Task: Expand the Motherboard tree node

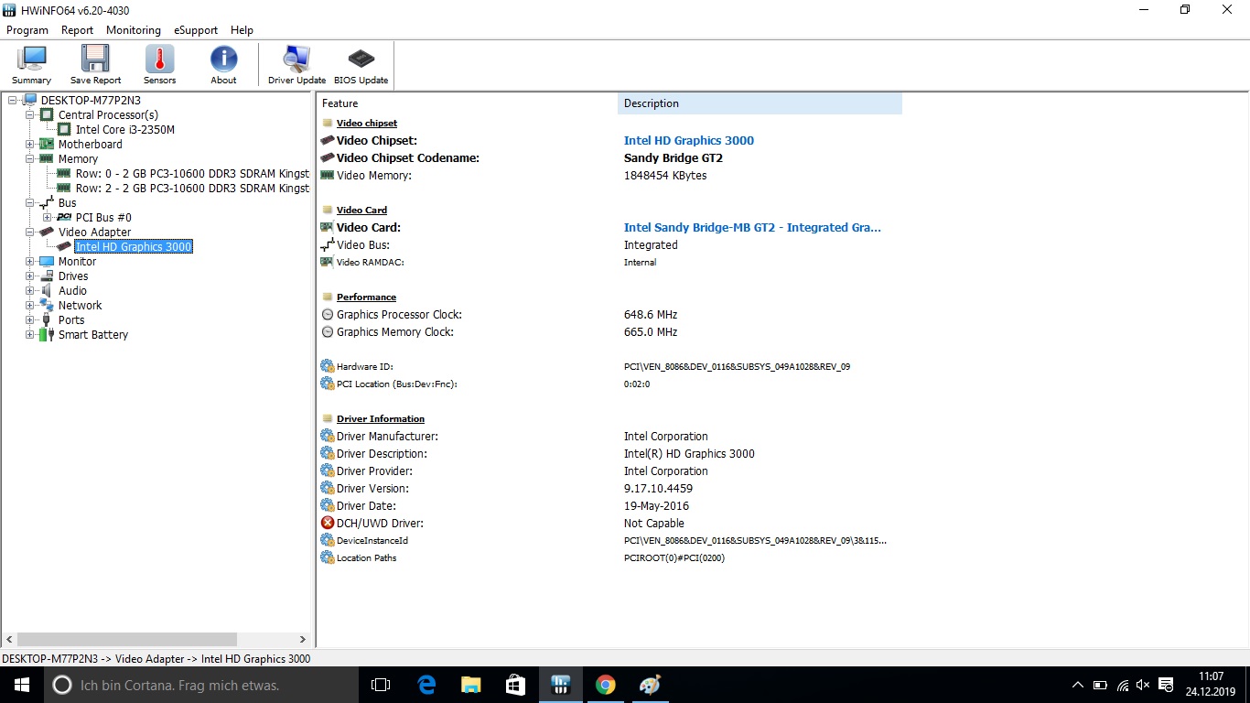Action: [x=29, y=145]
